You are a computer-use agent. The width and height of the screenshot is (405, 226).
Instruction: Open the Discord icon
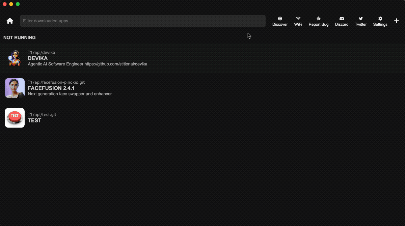click(342, 19)
